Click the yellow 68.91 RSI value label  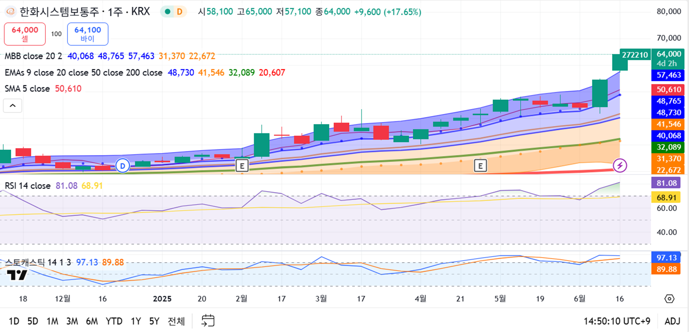pos(667,197)
